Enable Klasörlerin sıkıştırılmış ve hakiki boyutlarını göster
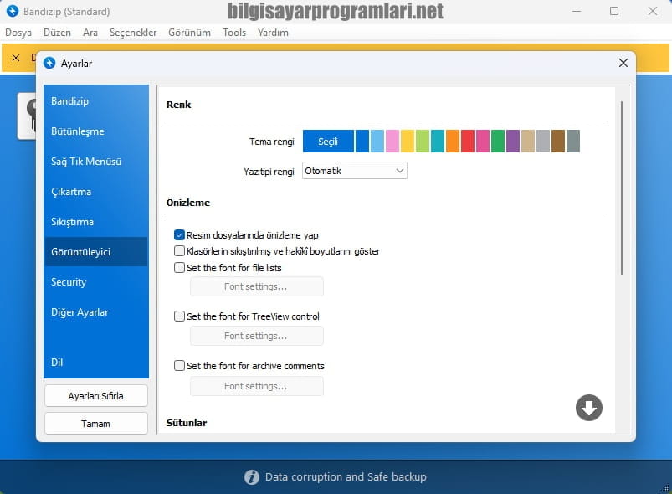 [179, 251]
